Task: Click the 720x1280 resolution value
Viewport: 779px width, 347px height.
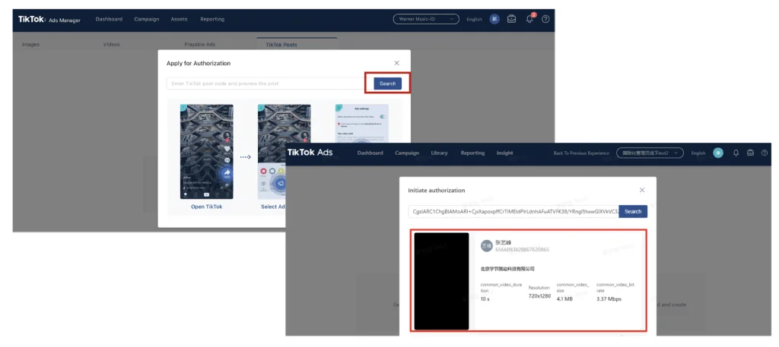Action: [539, 296]
